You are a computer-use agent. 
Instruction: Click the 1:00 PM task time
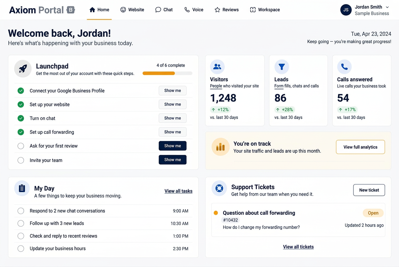[x=181, y=236]
